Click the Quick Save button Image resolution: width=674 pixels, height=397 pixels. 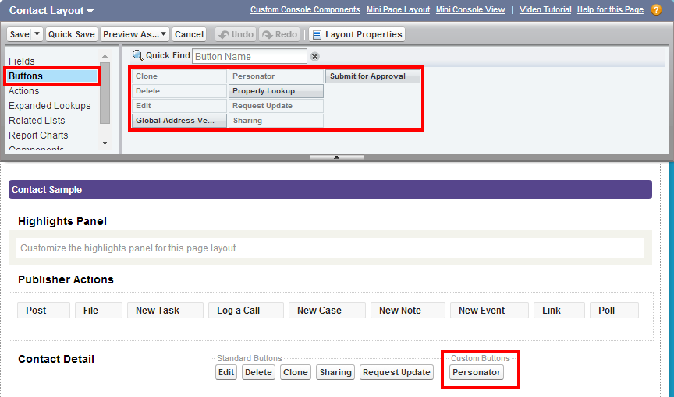click(x=71, y=34)
